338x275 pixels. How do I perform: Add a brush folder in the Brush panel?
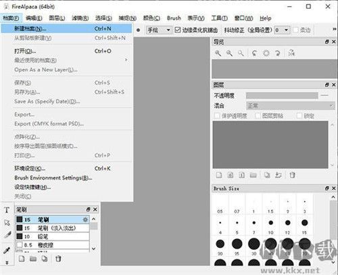pos(33,259)
